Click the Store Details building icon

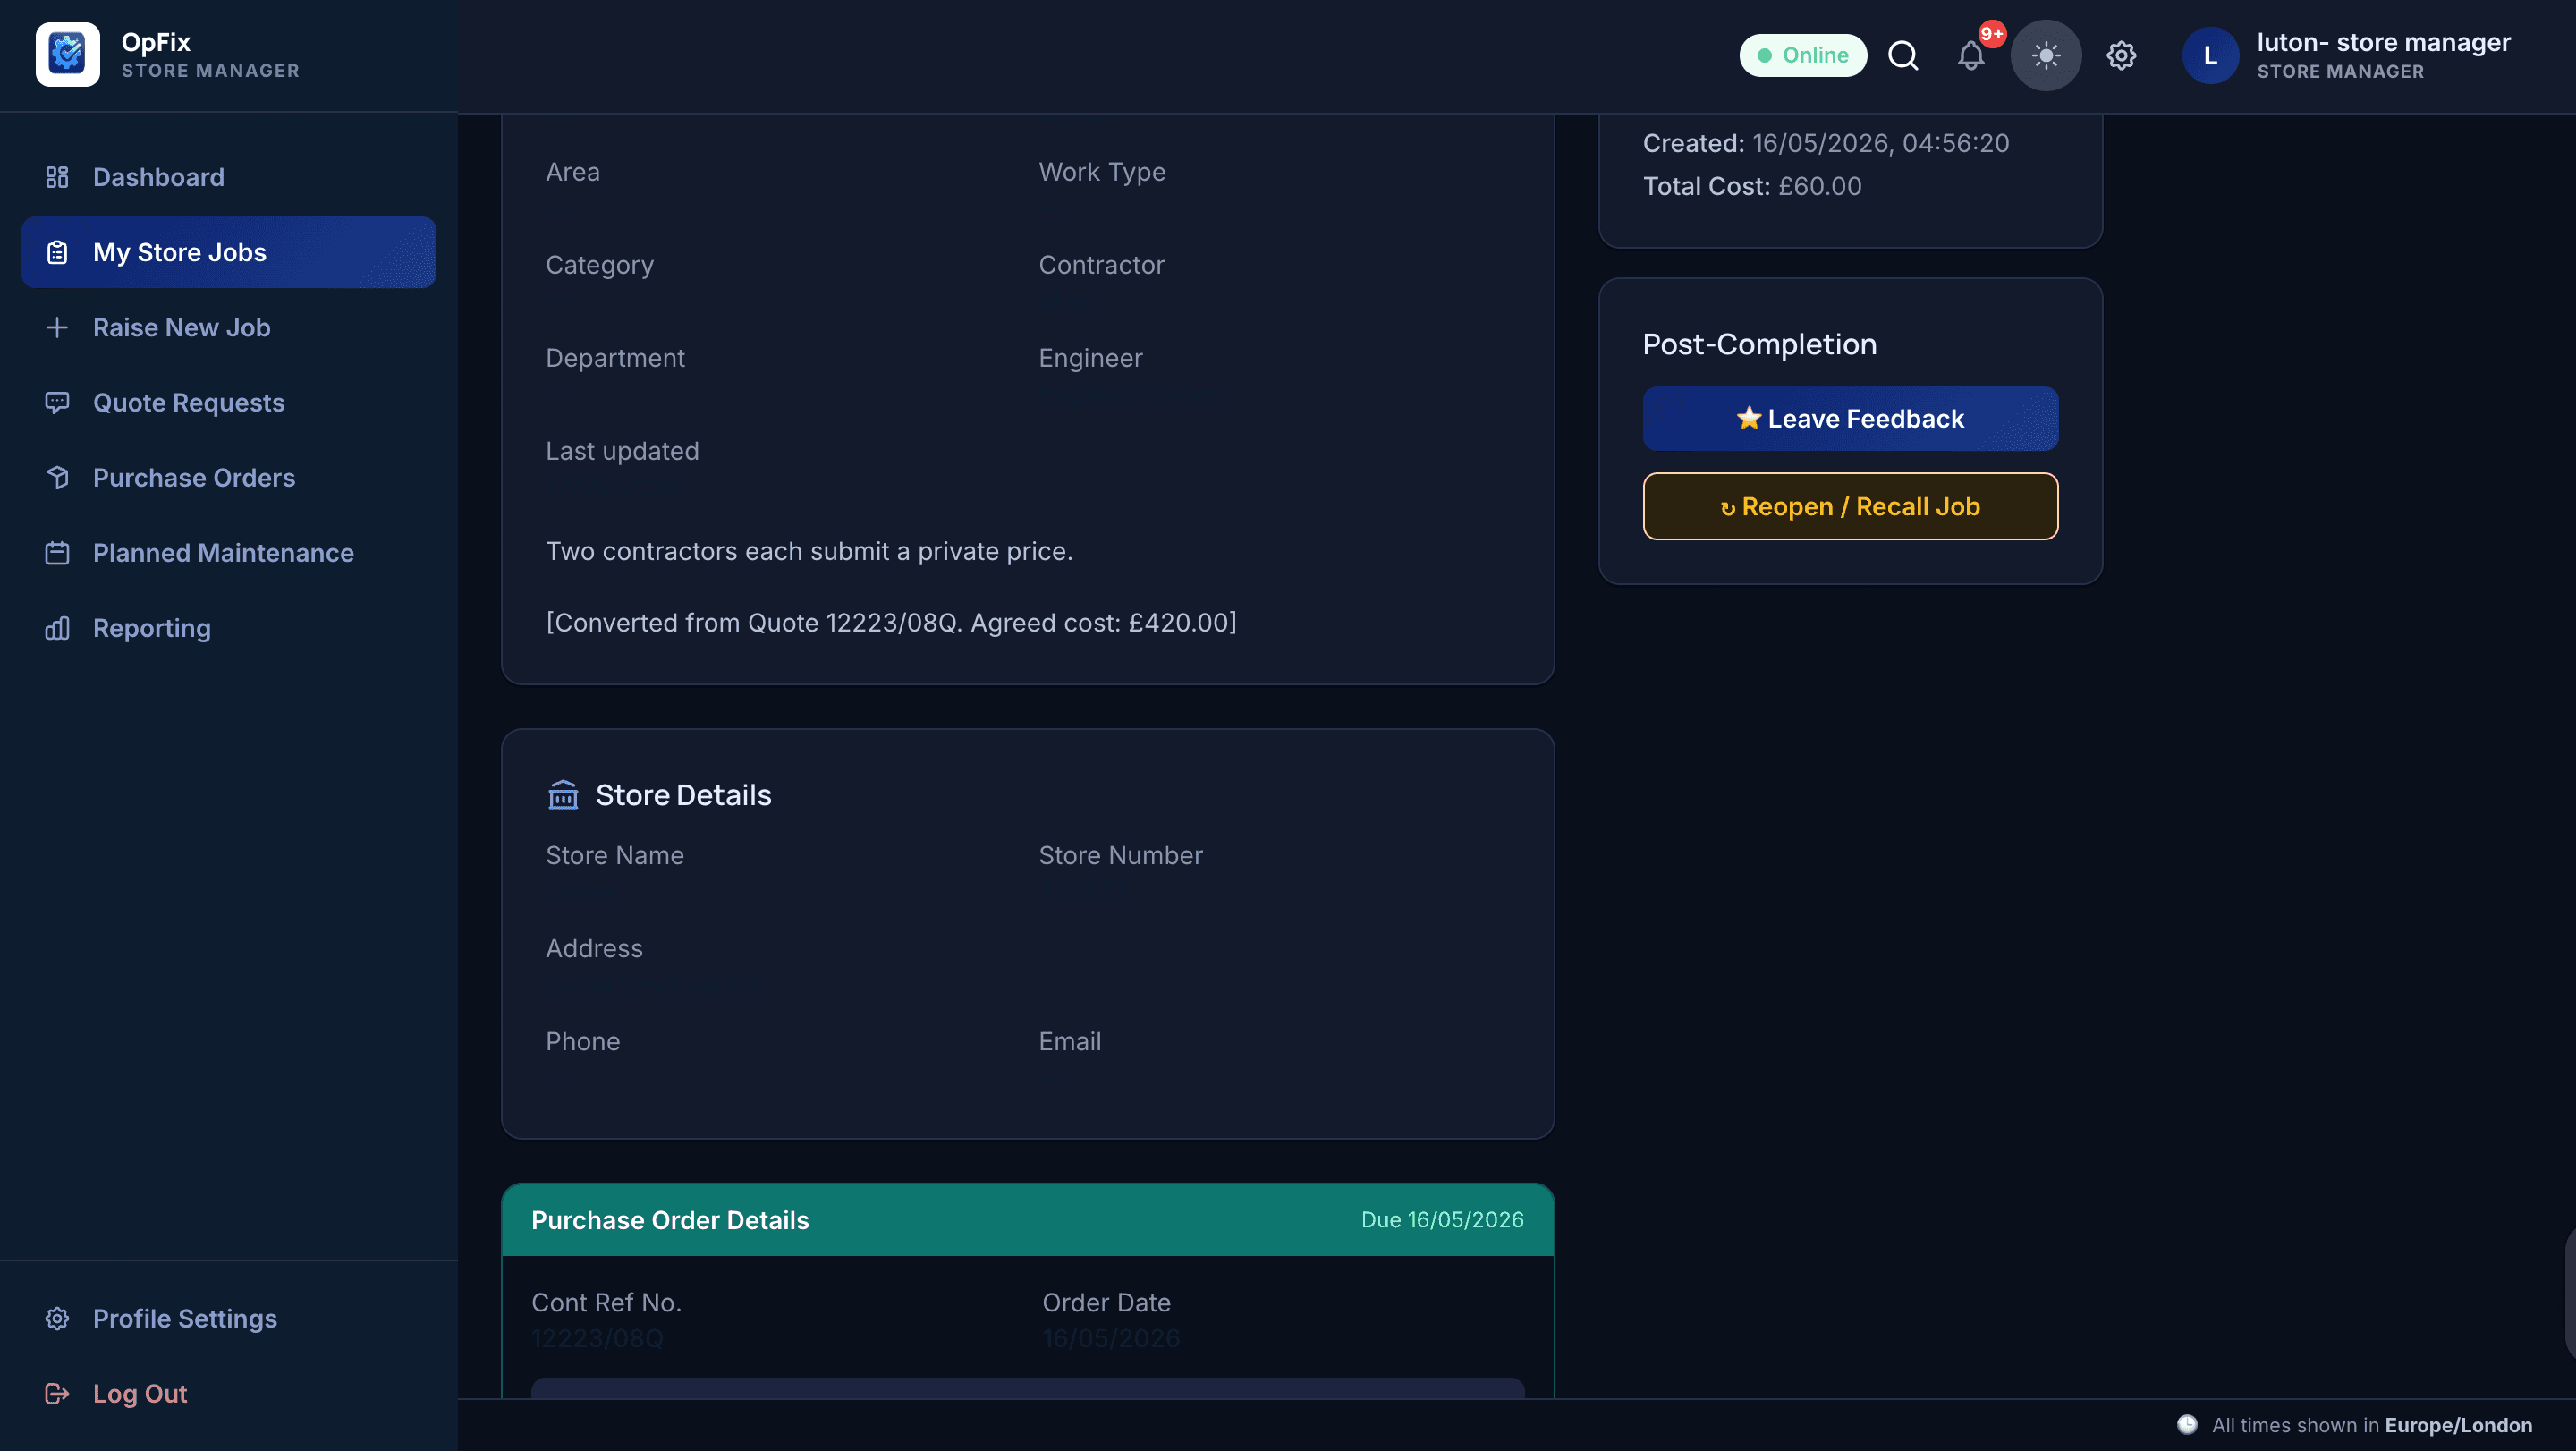pyautogui.click(x=563, y=794)
